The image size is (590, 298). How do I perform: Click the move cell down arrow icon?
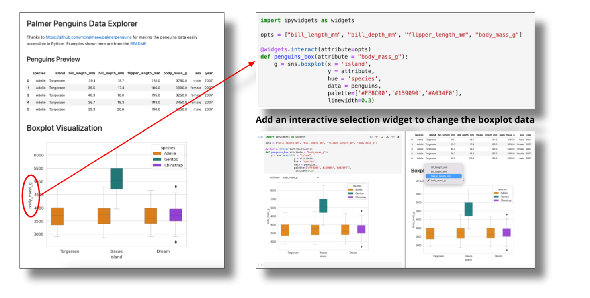point(382,137)
